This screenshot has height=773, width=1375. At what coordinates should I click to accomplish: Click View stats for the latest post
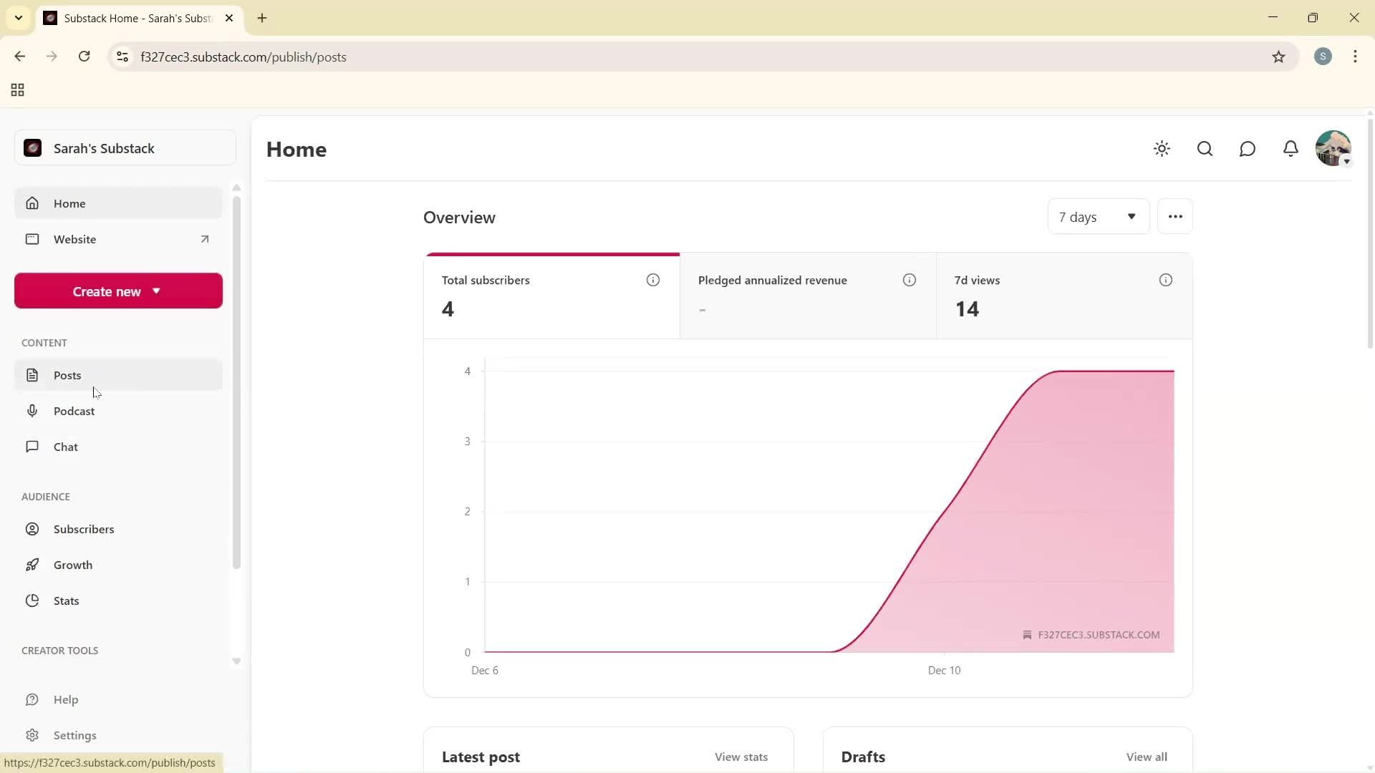click(x=740, y=757)
